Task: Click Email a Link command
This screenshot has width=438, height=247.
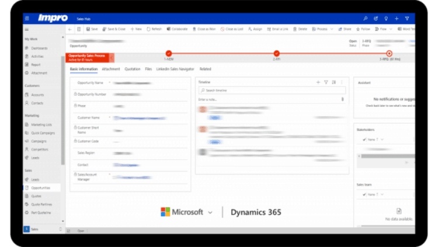Action: pyautogui.click(x=277, y=29)
